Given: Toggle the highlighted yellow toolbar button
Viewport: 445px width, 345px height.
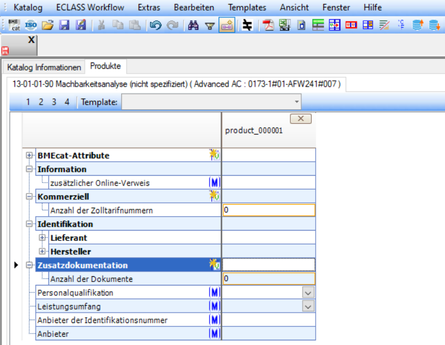Looking at the screenshot, I should [227, 25].
